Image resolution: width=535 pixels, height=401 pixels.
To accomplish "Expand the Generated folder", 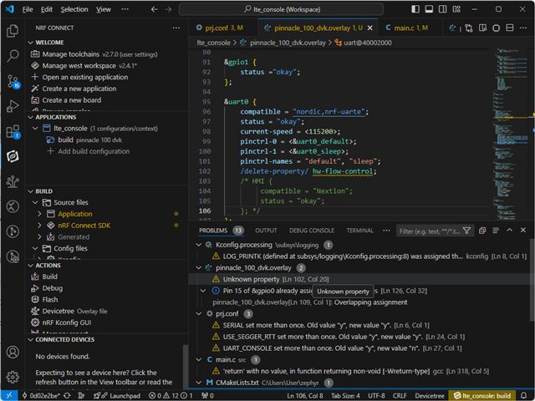I will click(x=39, y=237).
